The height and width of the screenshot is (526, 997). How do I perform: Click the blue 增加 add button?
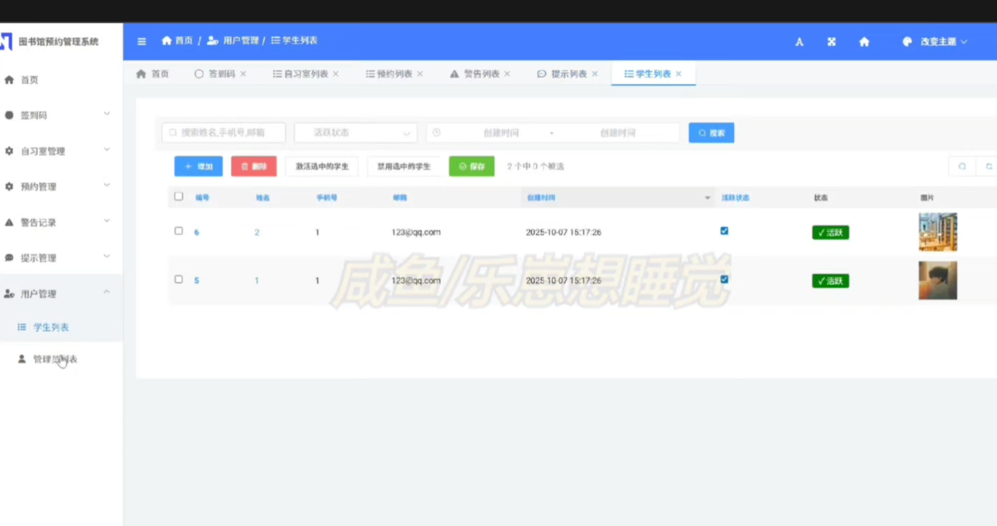(198, 167)
